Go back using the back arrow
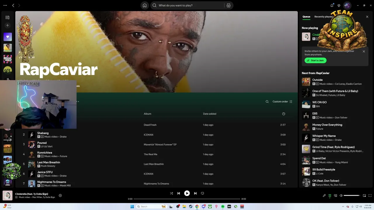This screenshot has height=210, width=374. (13, 5)
